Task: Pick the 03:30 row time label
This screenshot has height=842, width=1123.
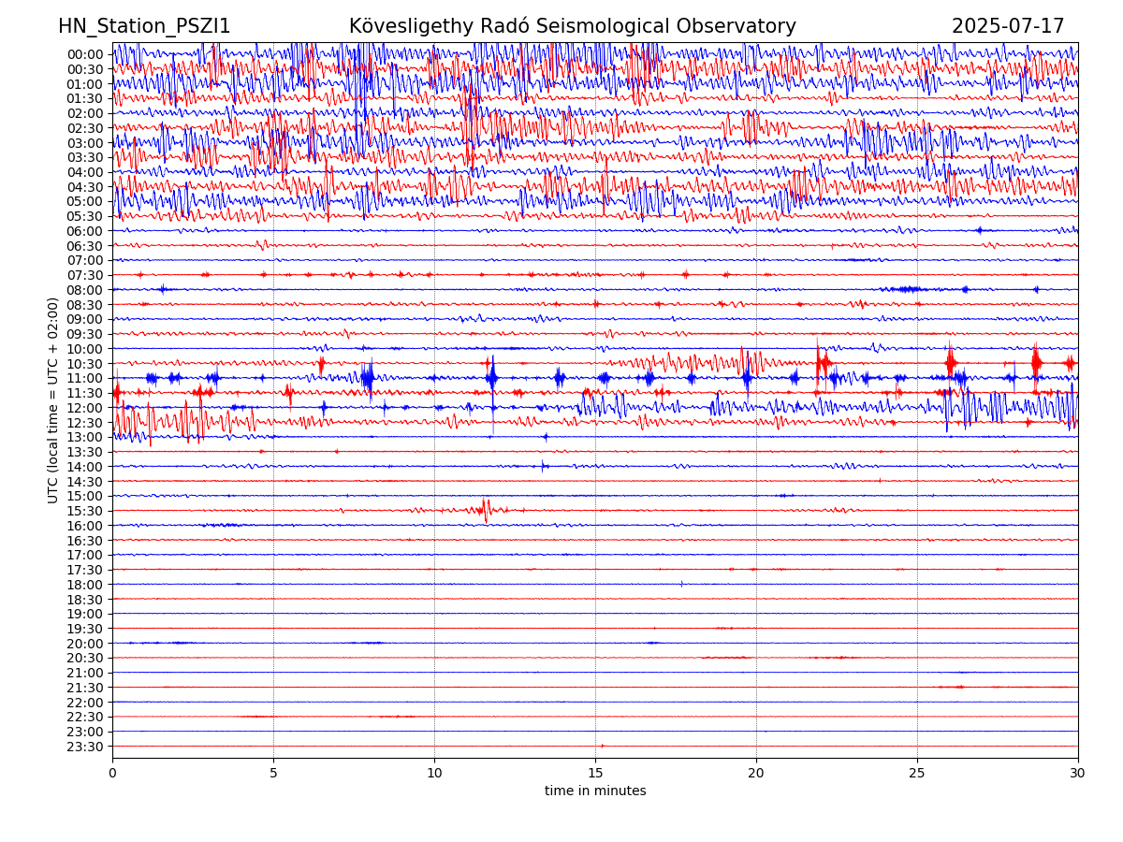Action: [85, 157]
